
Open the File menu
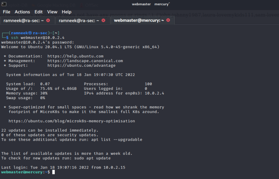point(7,12)
